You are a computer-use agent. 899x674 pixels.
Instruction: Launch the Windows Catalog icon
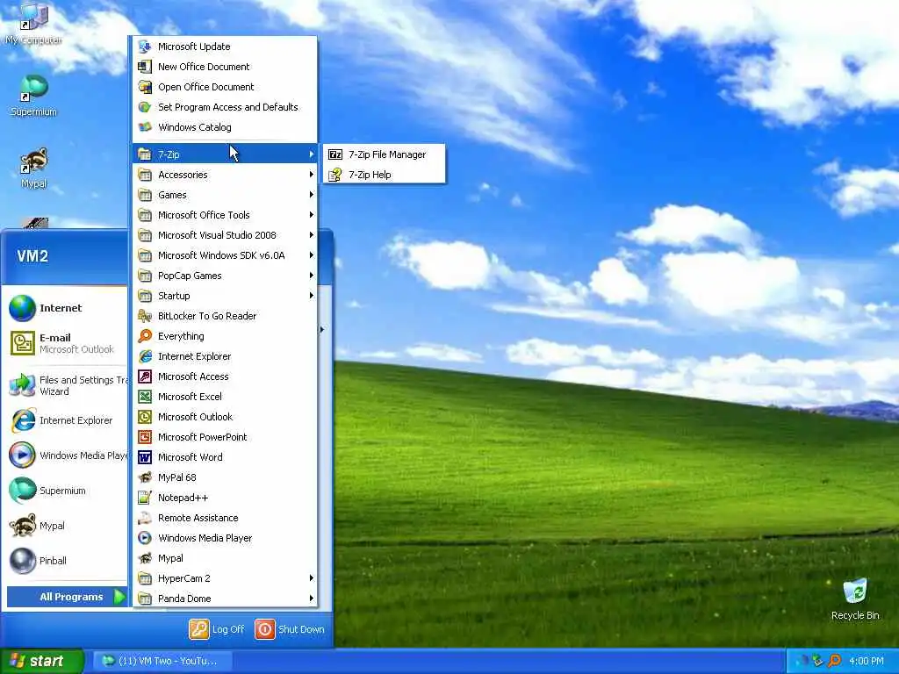145,127
